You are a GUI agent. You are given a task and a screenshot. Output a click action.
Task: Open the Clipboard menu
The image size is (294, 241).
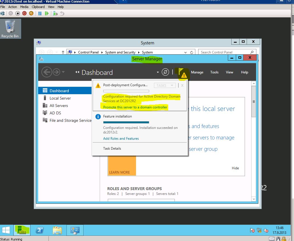coord(38,7)
